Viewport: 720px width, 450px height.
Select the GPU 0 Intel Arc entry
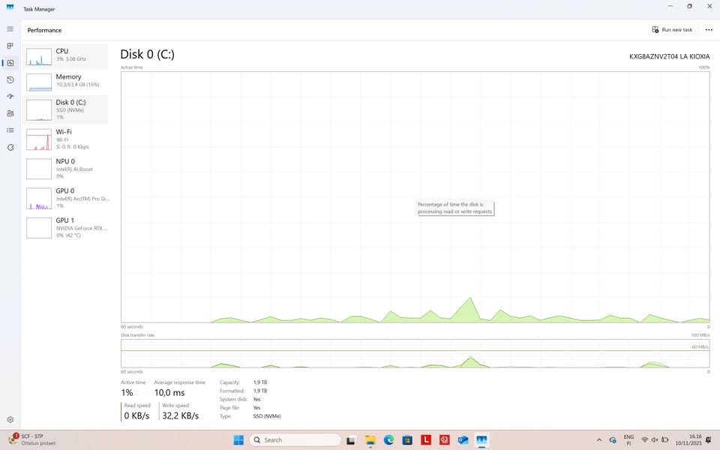(65, 198)
